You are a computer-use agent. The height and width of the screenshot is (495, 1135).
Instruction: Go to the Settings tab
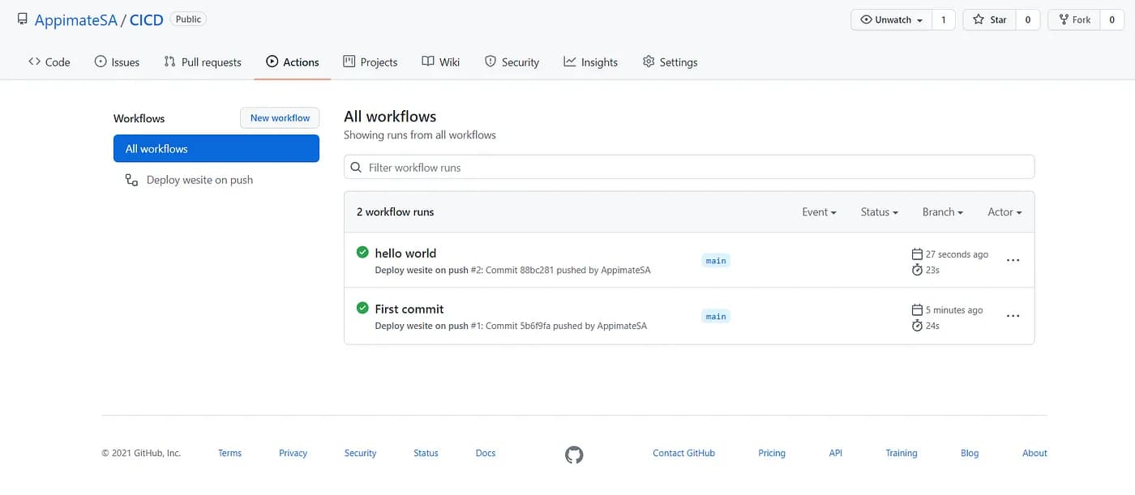(670, 62)
